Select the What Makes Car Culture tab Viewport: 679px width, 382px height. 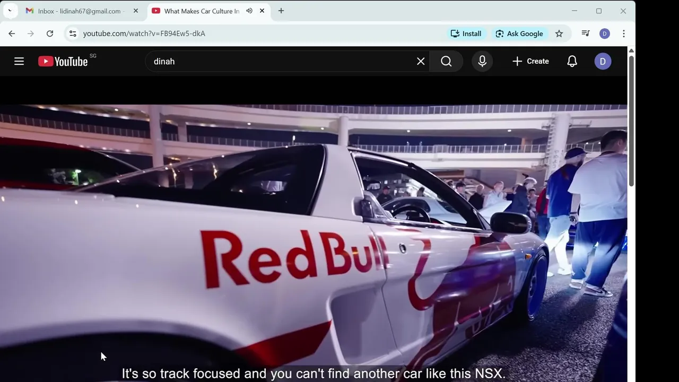click(x=202, y=11)
